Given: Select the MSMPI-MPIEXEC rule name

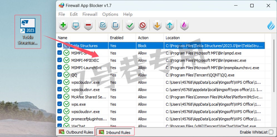Looking at the screenshot, I should (x=85, y=60).
